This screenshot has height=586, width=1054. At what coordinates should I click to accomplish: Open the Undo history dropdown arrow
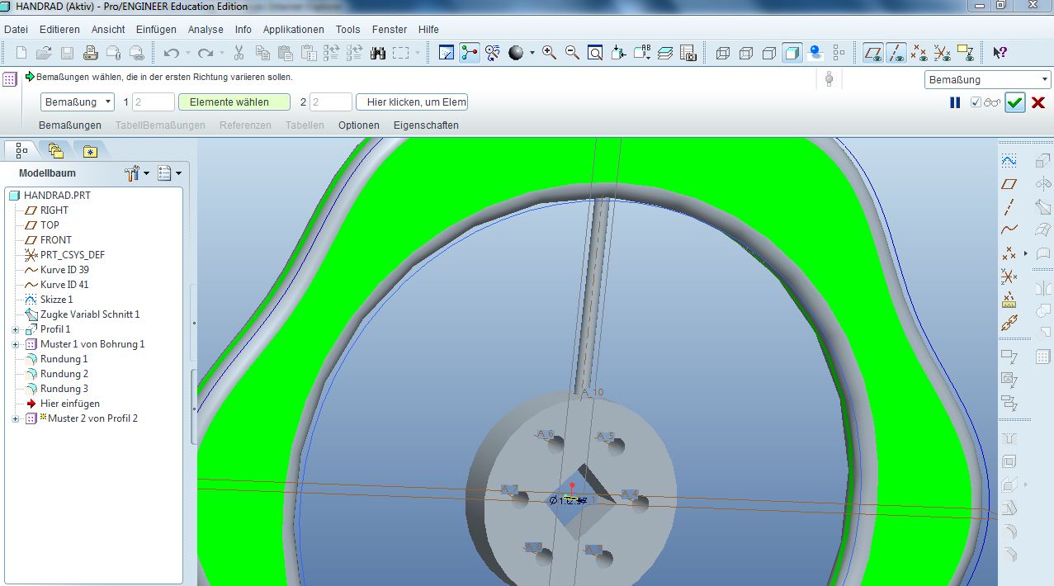187,53
